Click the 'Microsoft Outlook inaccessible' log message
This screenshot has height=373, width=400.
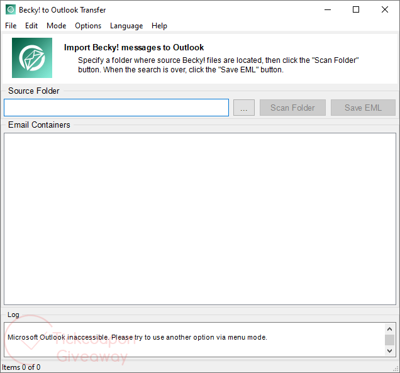(x=137, y=337)
